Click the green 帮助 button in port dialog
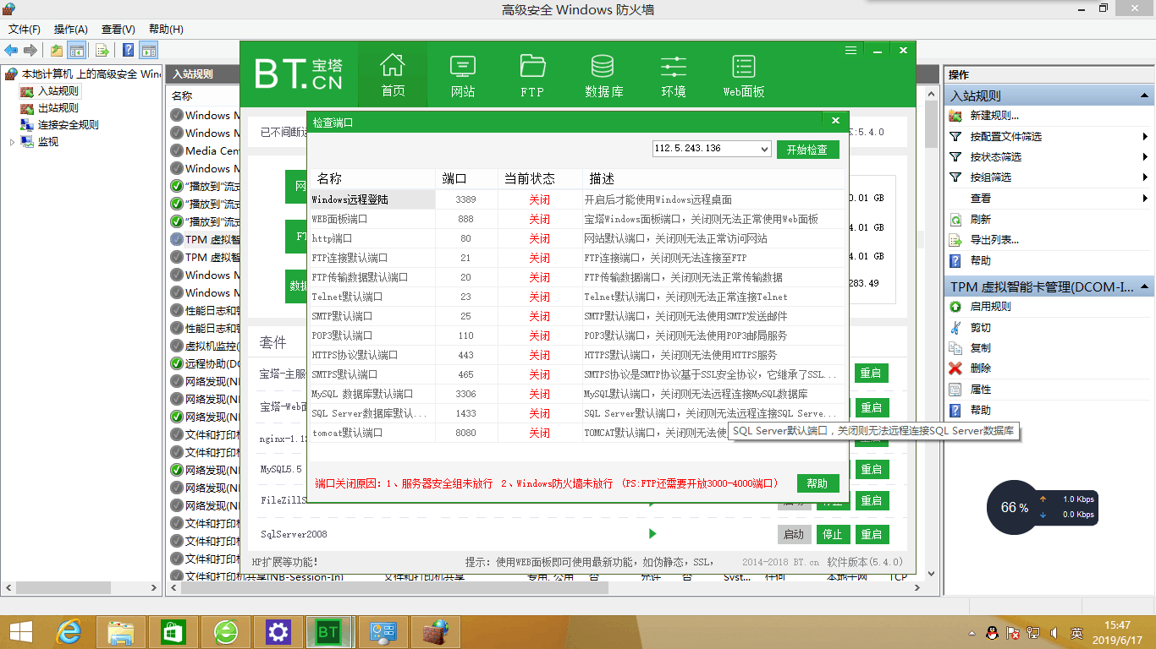The image size is (1156, 649). coord(817,483)
